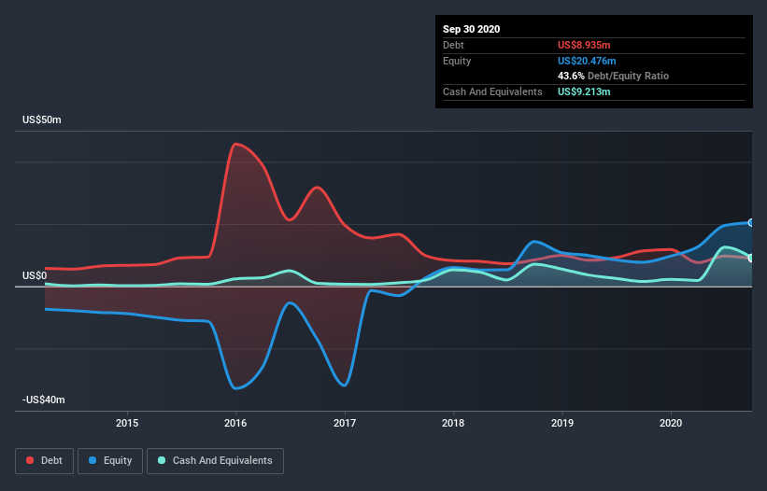Viewport: 767px width, 491px height.
Task: Click the Sep 30 2020 tooltip date
Action: pos(472,29)
